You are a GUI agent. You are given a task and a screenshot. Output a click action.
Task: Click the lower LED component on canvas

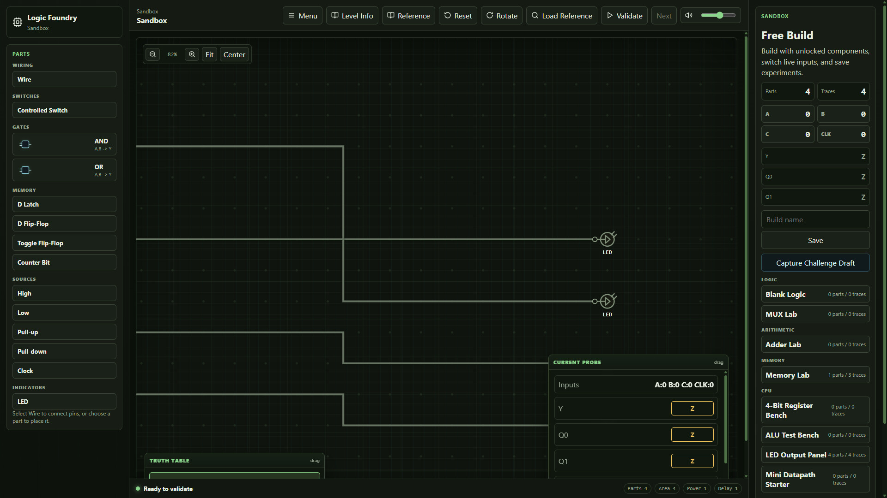click(x=607, y=302)
